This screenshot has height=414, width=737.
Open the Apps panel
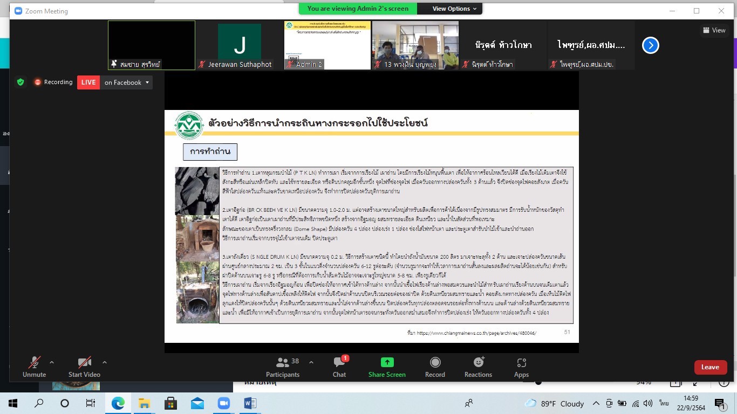coord(521,367)
